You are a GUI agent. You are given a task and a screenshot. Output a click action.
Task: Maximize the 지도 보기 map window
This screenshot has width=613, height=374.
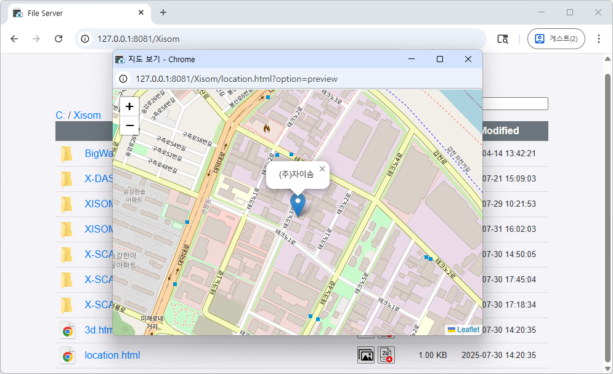440,59
